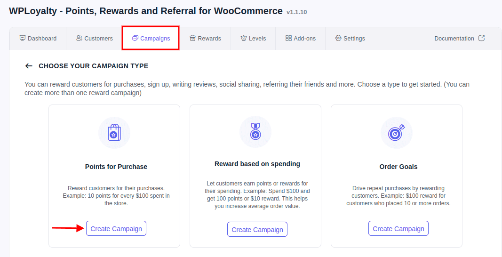Click the Campaigns speech bubble icon

tap(135, 38)
